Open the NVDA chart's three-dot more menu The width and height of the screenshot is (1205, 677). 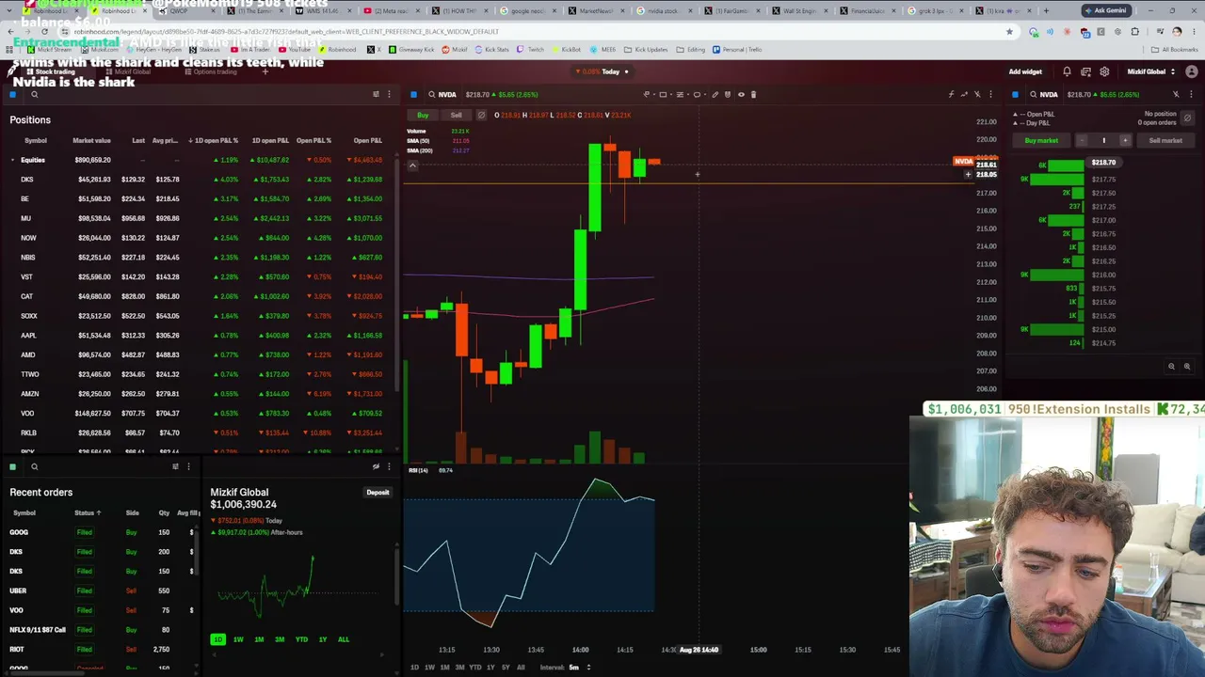coord(990,94)
